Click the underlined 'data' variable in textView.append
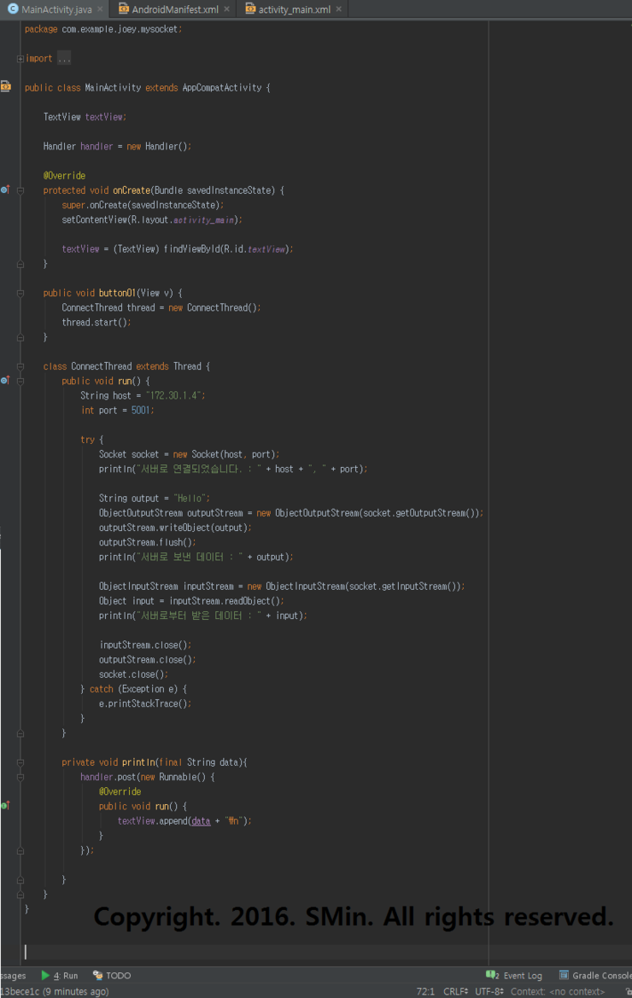632x998 pixels. coord(201,820)
